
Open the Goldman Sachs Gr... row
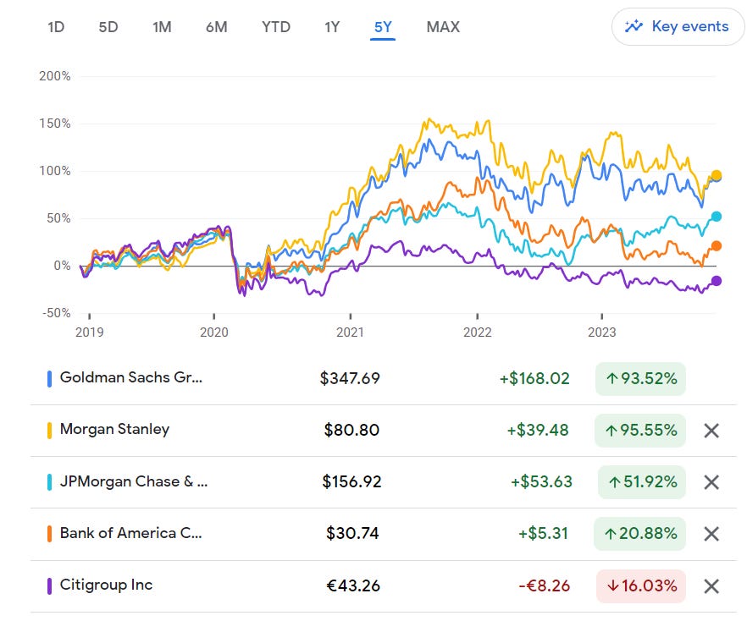click(x=384, y=379)
